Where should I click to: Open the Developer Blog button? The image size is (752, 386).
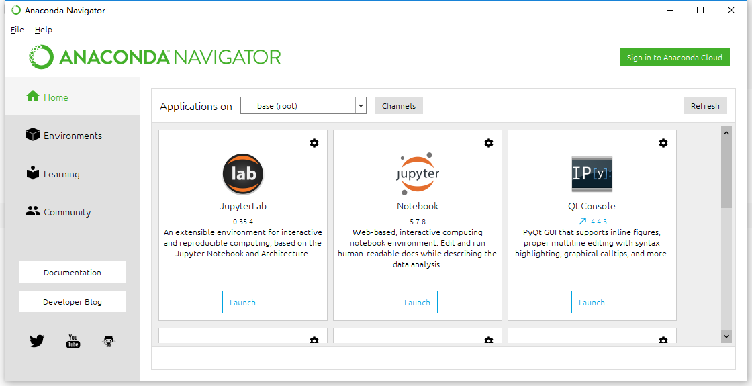point(73,301)
